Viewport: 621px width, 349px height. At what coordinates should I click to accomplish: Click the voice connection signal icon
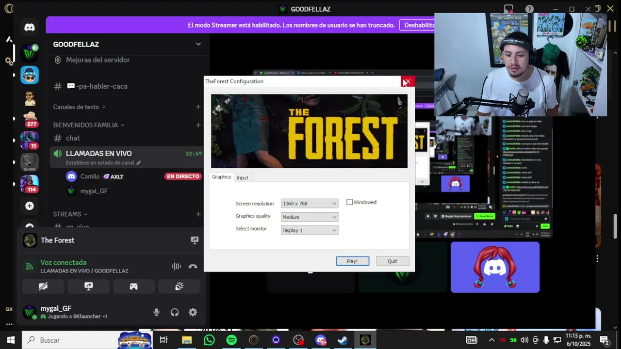point(30,266)
